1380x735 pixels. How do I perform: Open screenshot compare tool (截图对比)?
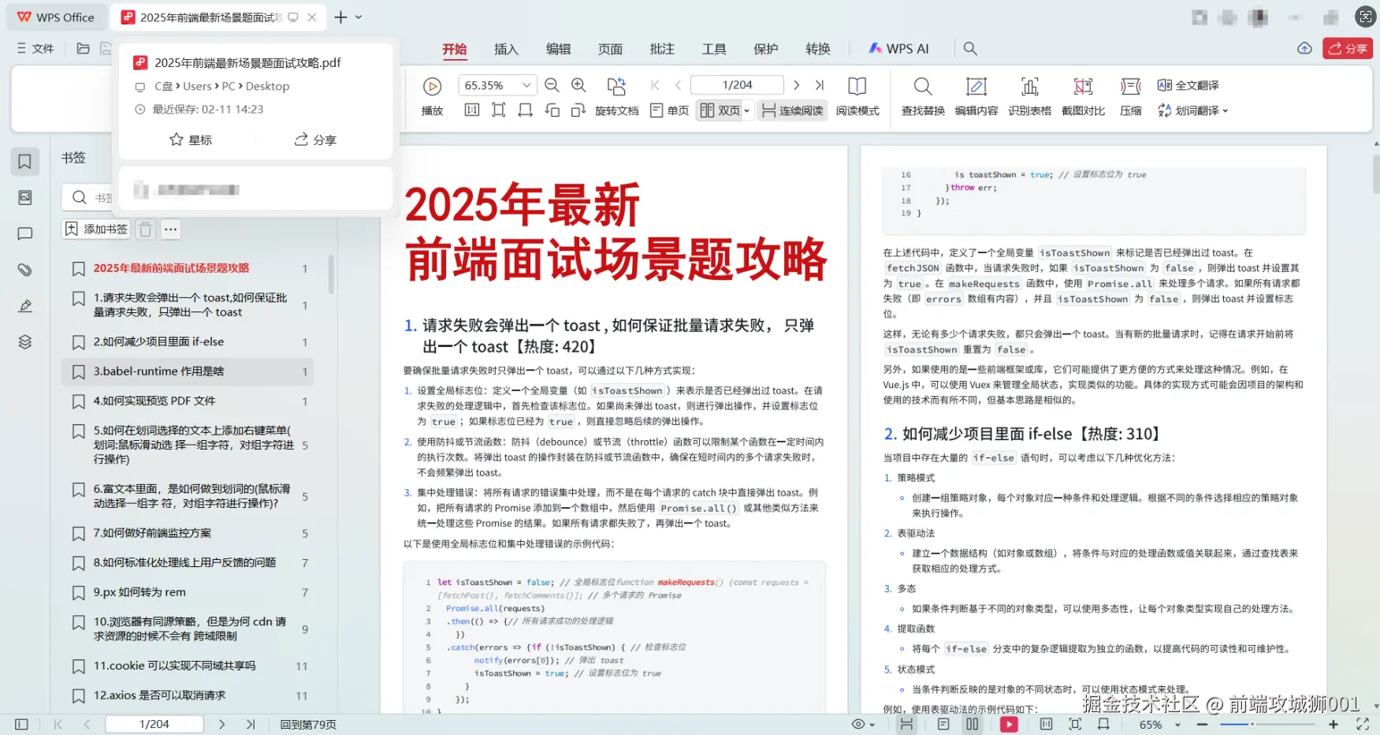[x=1084, y=96]
